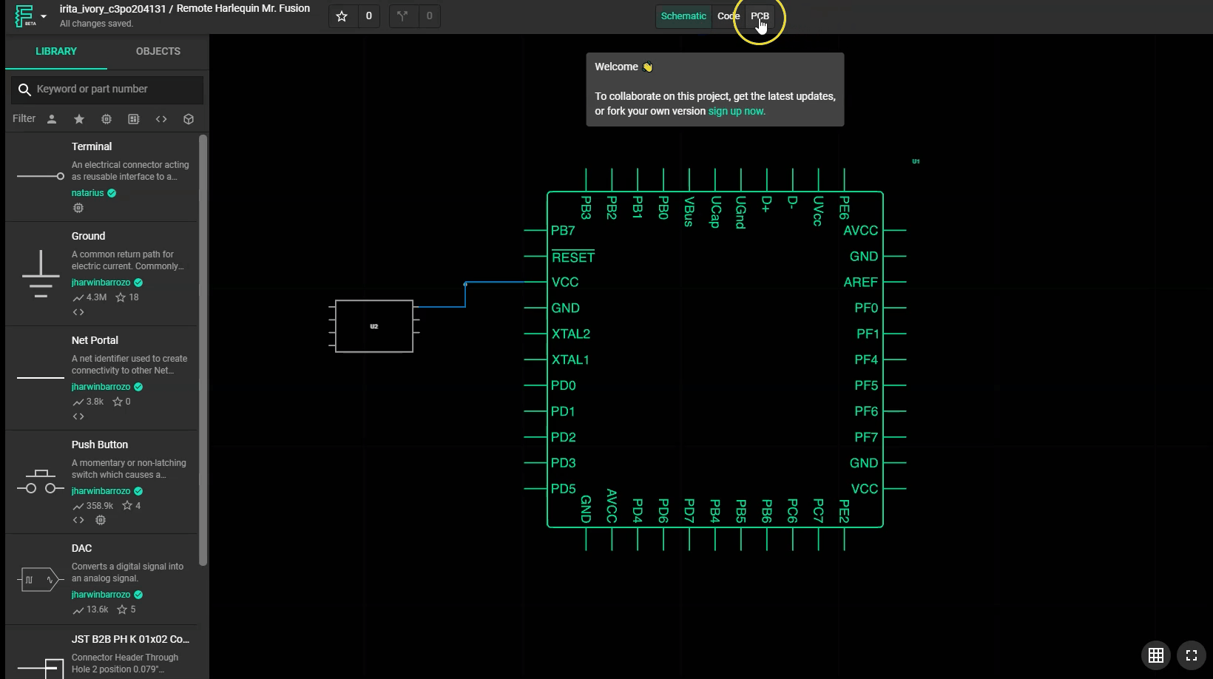Viewport: 1213px width, 679px height.
Task: Click the star icon on Ground (18)
Action: [x=121, y=297]
